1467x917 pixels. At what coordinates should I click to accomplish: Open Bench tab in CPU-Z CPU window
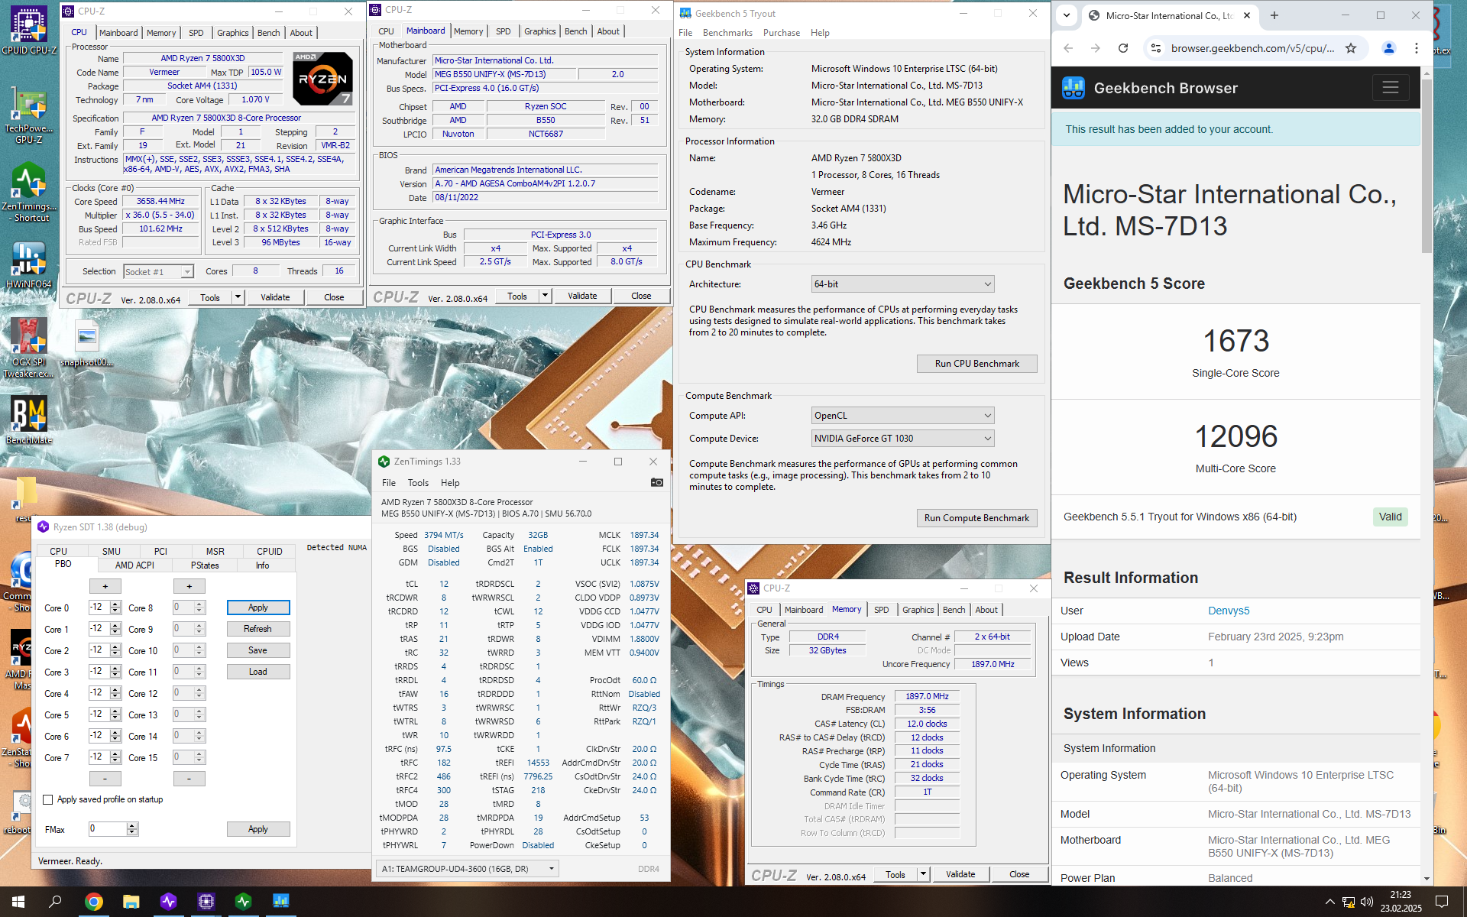268,33
